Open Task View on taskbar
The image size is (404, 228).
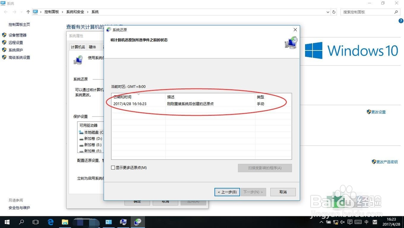point(36,222)
